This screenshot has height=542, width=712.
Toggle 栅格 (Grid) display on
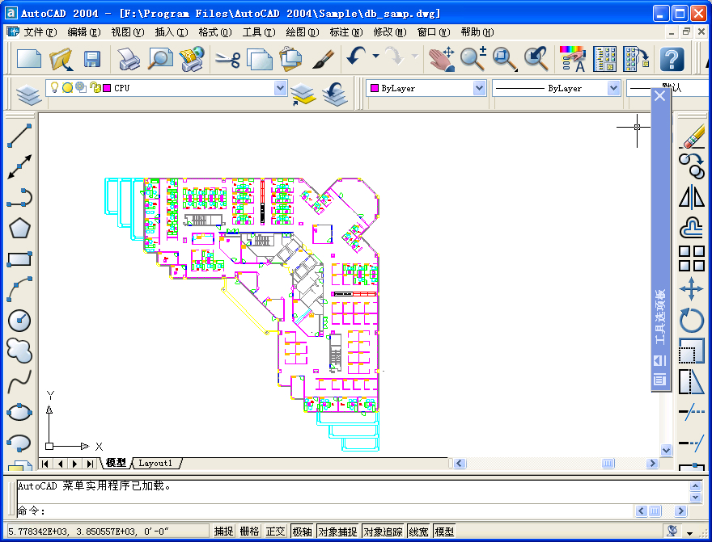pos(249,531)
